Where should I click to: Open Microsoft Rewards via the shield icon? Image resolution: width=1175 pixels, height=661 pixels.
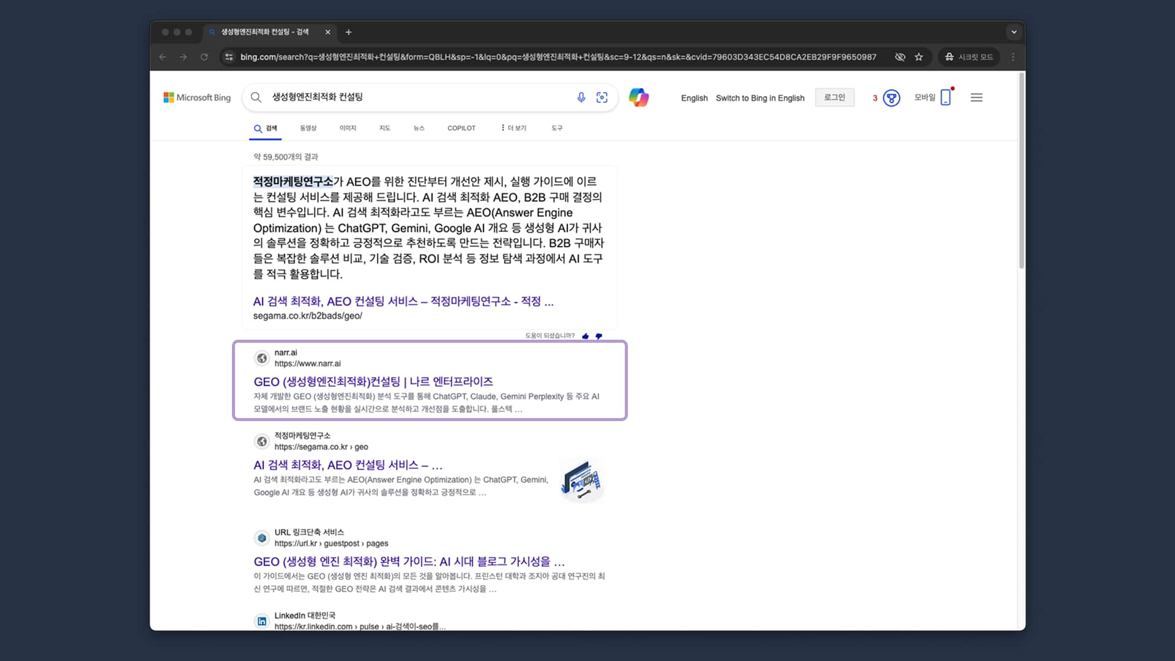(x=891, y=97)
